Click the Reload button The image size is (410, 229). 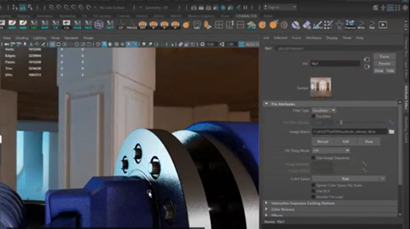(x=323, y=142)
